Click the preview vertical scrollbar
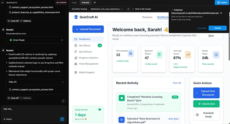 (x=229, y=37)
